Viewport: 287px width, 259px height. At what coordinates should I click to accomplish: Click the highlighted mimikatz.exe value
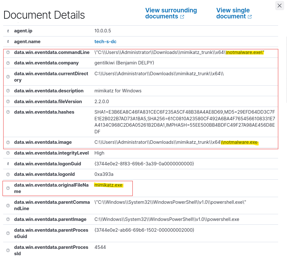pyautogui.click(x=108, y=185)
